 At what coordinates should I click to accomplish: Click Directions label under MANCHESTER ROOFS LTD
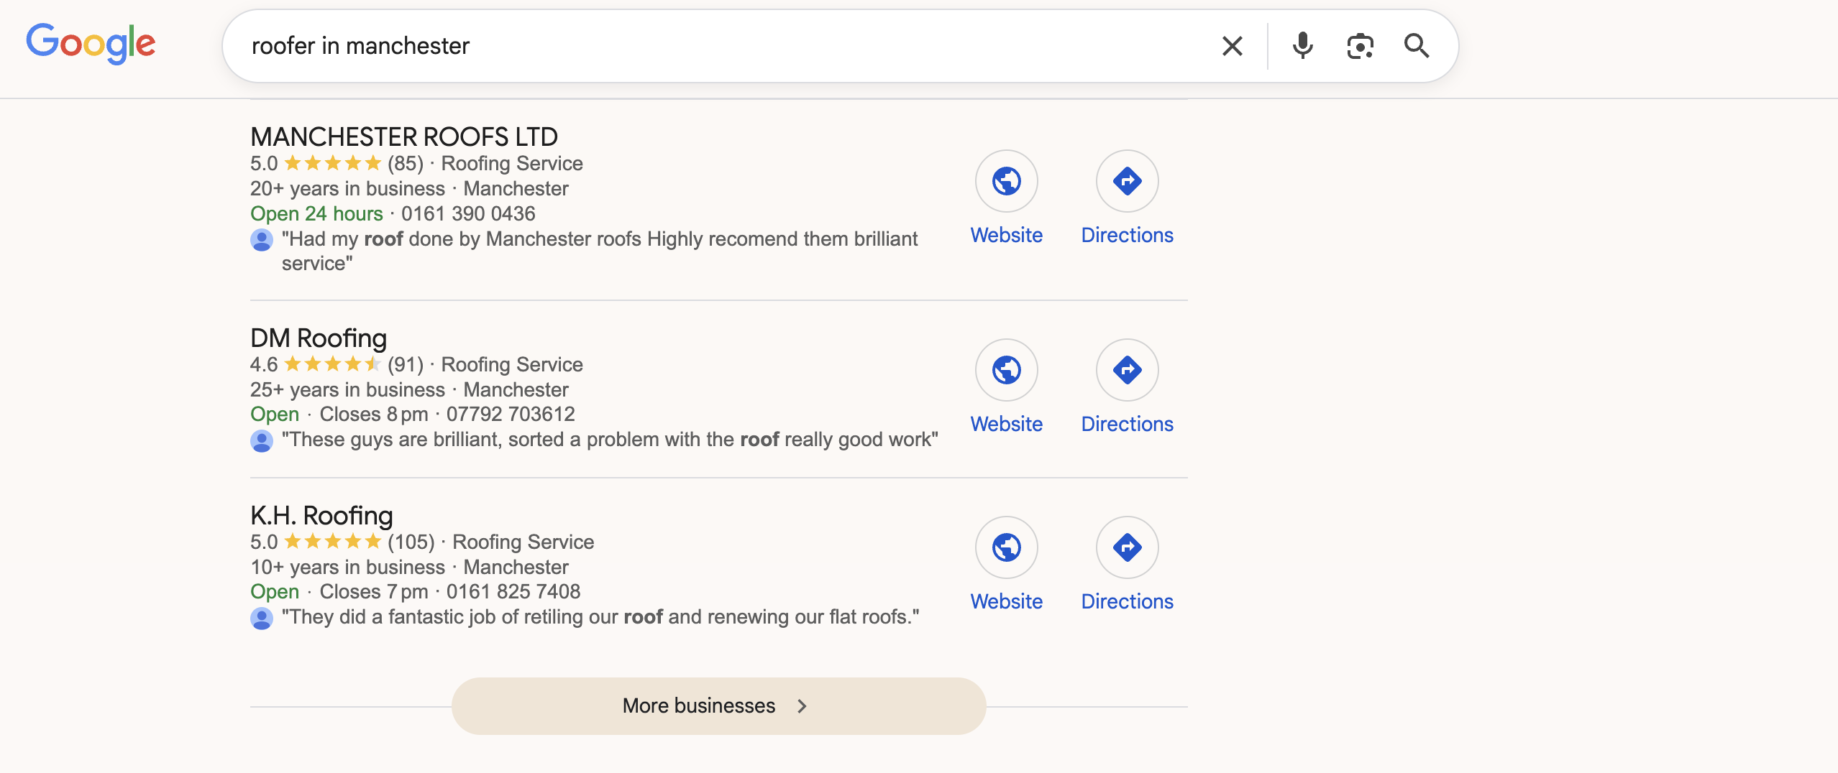click(1128, 235)
